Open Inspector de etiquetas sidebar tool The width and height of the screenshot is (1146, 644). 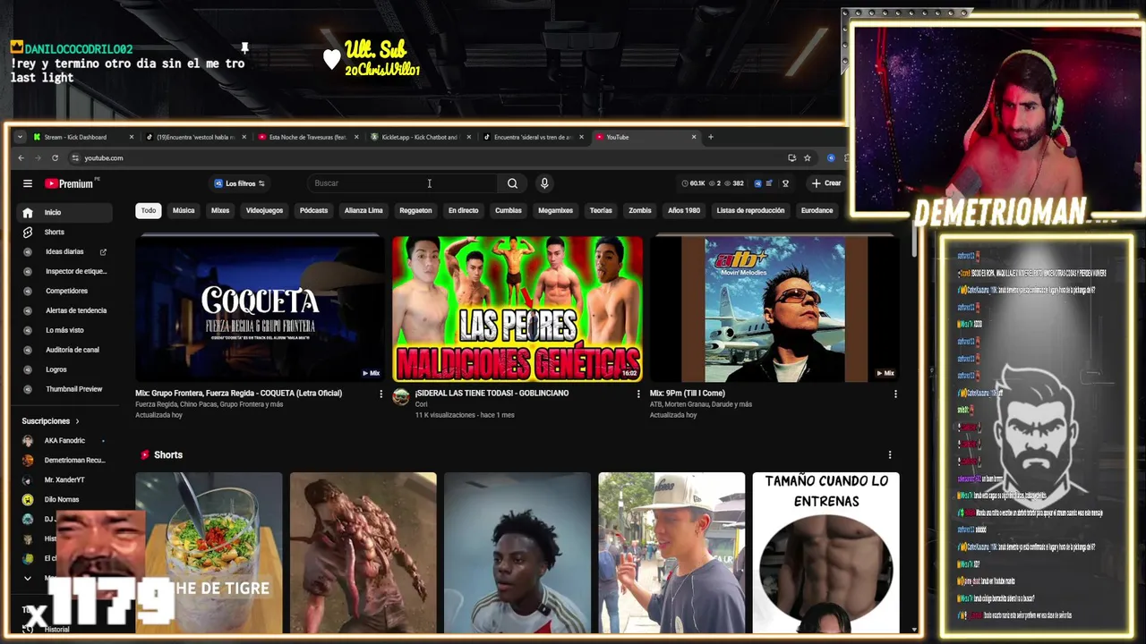(65, 271)
